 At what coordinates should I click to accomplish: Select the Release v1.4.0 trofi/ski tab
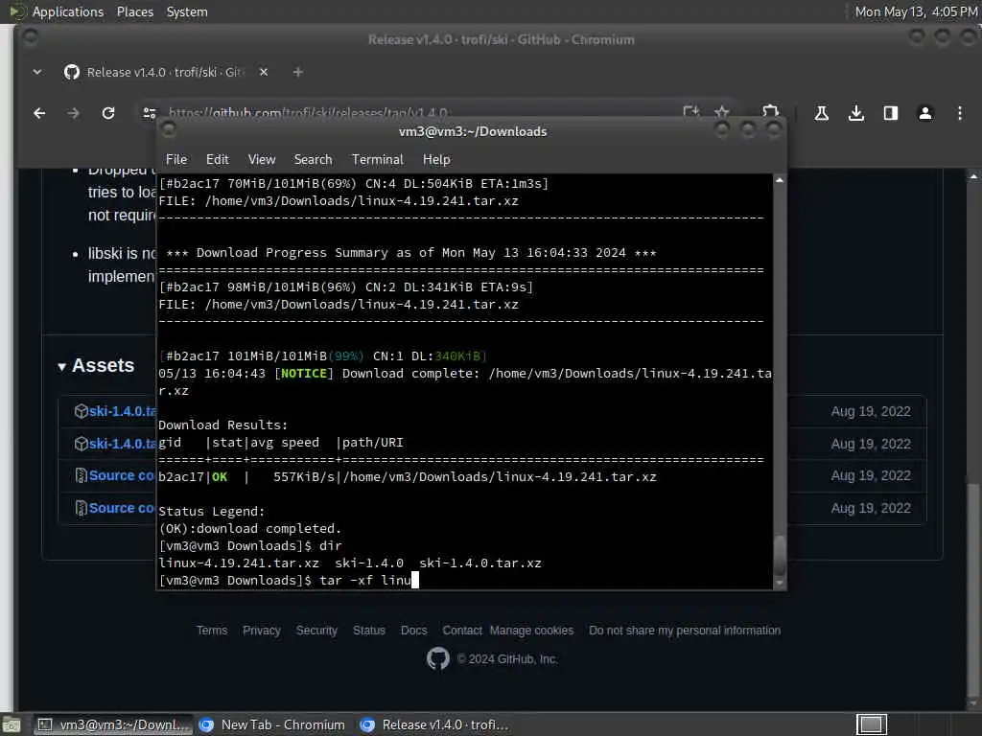(x=164, y=72)
